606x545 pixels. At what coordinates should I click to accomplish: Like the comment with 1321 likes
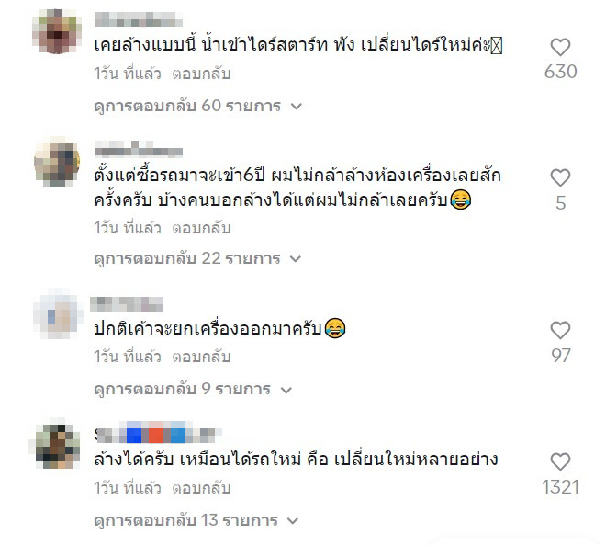pyautogui.click(x=560, y=462)
